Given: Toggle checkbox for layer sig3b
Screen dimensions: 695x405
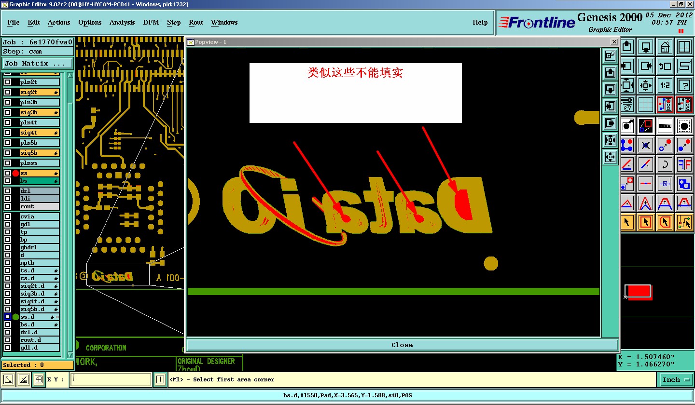Looking at the screenshot, I should point(8,112).
